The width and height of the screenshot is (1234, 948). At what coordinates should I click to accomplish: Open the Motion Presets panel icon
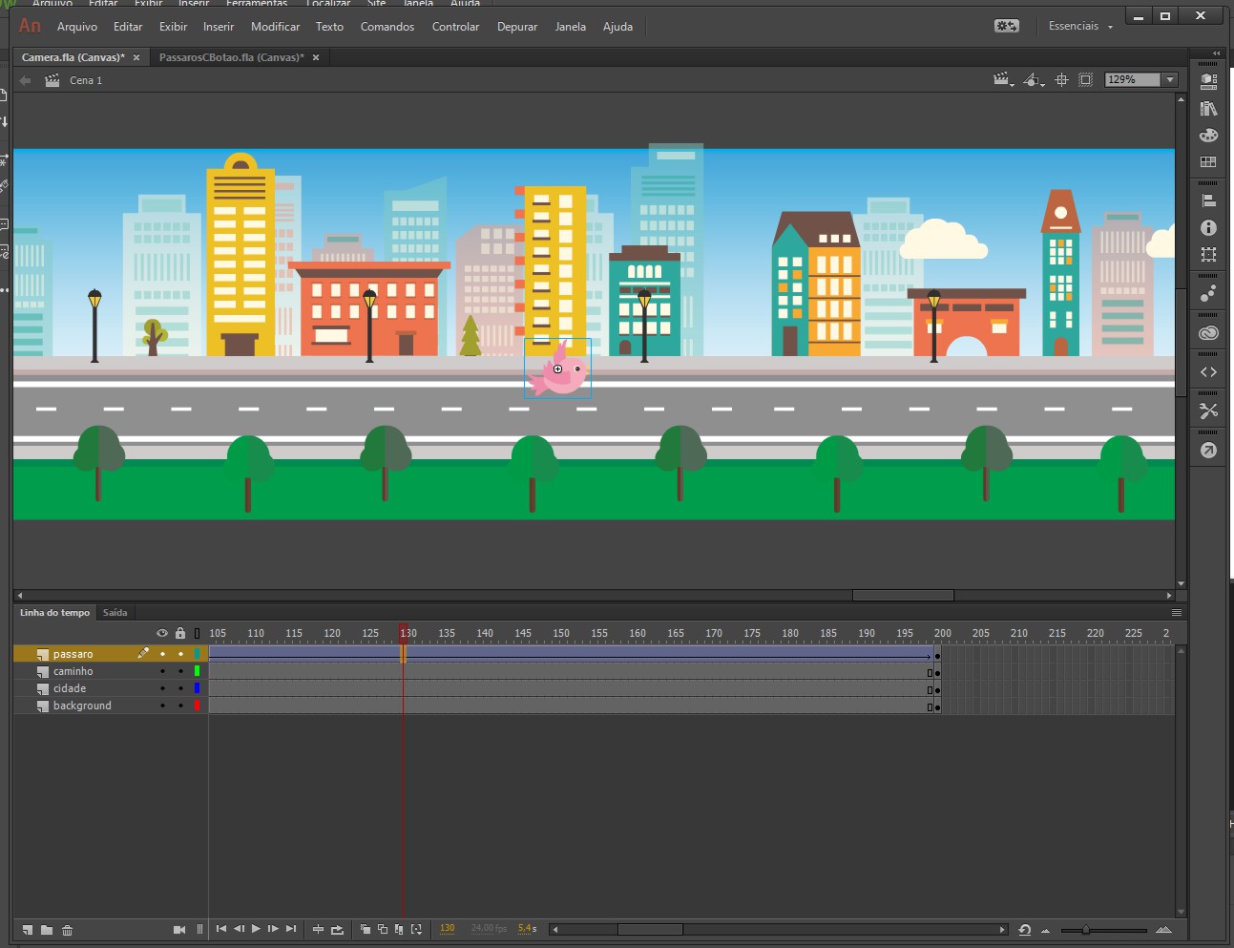[x=1208, y=293]
